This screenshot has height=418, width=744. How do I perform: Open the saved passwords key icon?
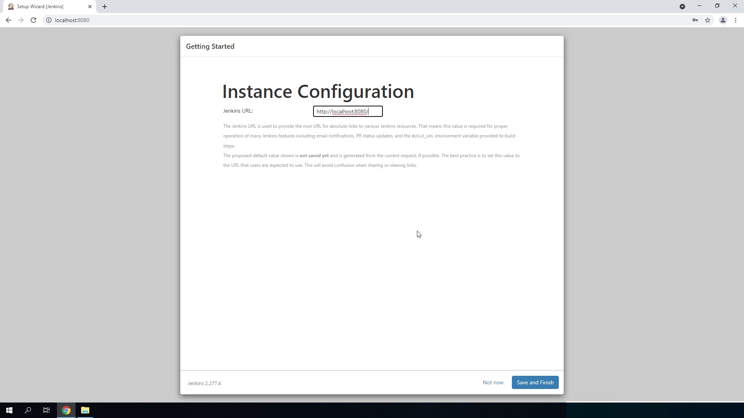tap(695, 20)
